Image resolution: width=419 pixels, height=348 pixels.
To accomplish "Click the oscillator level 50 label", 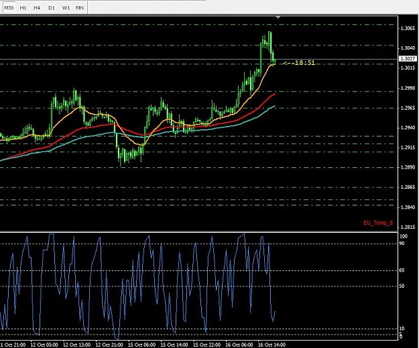I will [402, 286].
